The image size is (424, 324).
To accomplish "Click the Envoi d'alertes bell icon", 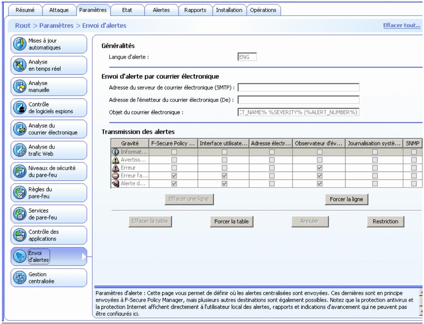I will (x=20, y=256).
